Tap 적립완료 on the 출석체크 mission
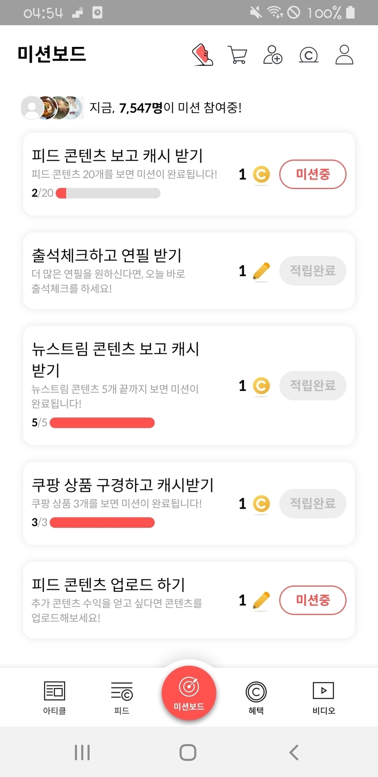The image size is (378, 777). point(312,271)
